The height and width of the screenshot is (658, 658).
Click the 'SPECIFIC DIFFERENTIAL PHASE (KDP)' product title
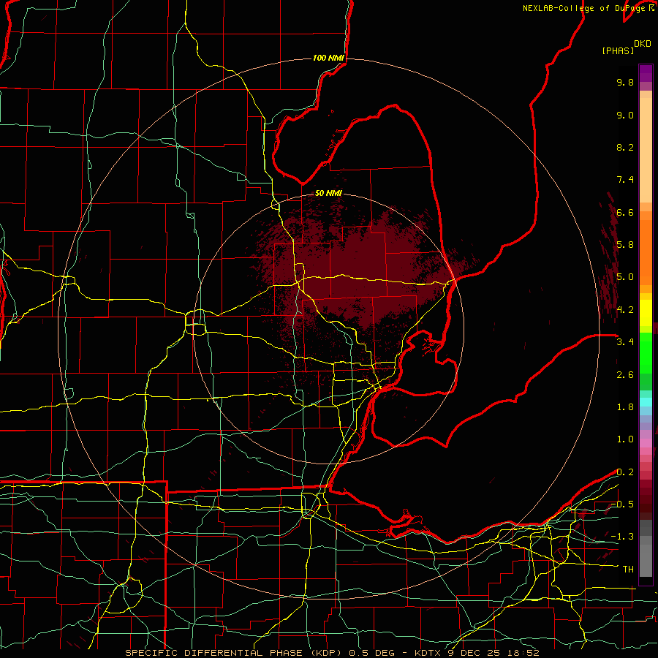click(232, 653)
